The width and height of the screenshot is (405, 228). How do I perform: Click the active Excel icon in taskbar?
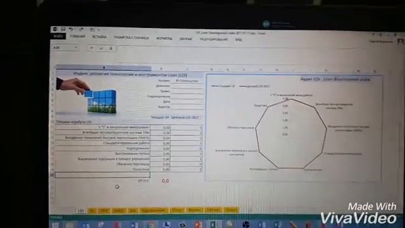214,224
